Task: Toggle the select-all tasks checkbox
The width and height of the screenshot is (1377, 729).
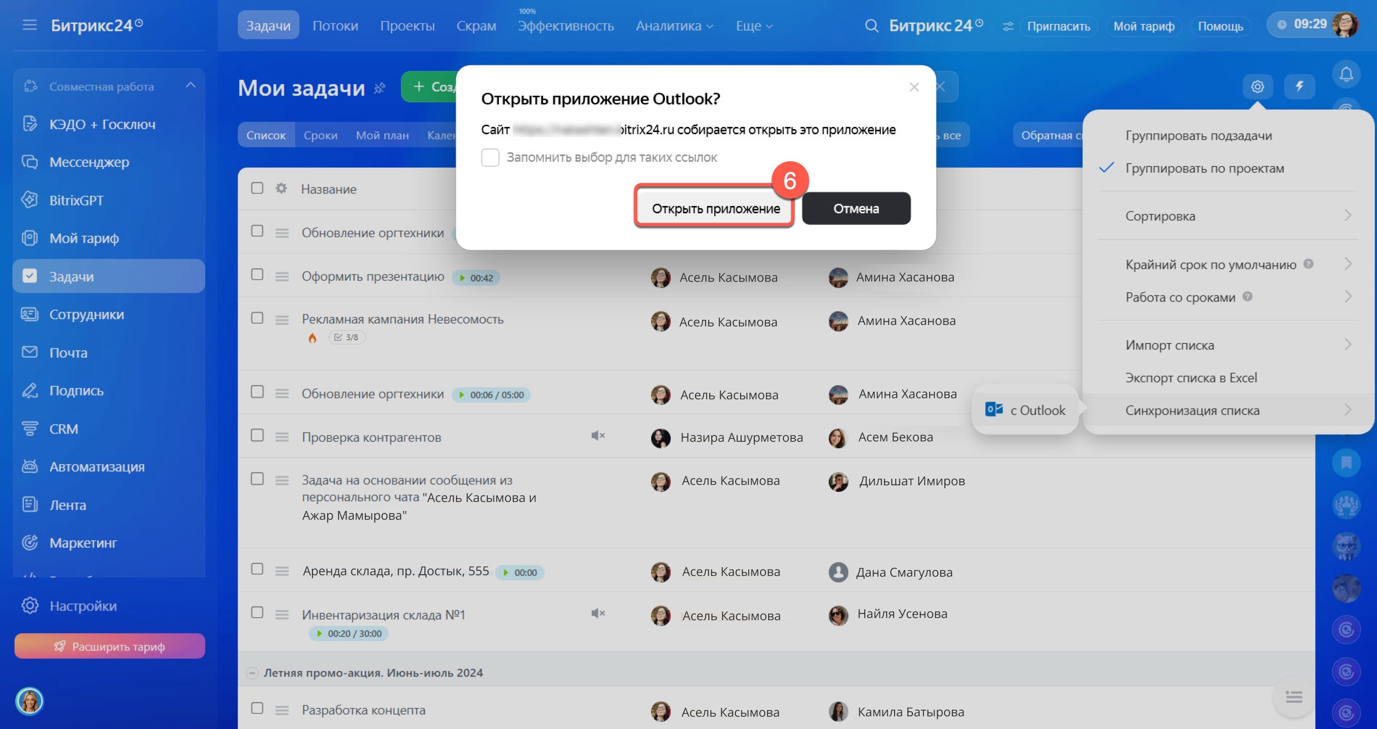Action: tap(257, 188)
